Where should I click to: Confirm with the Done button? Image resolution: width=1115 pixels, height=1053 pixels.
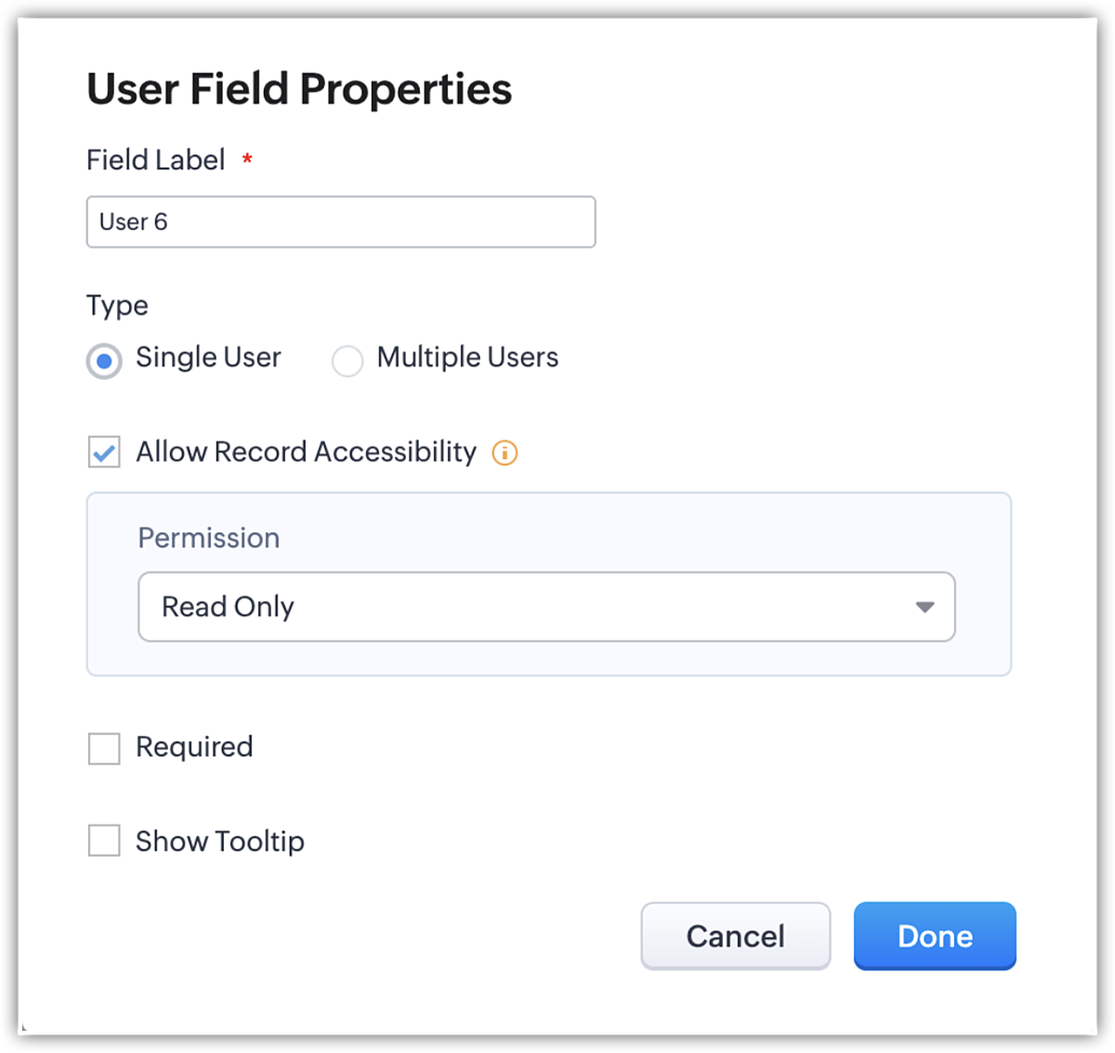coord(934,936)
